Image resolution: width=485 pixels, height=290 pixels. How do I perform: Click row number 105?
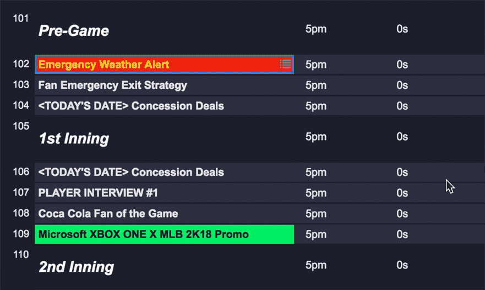[21, 126]
